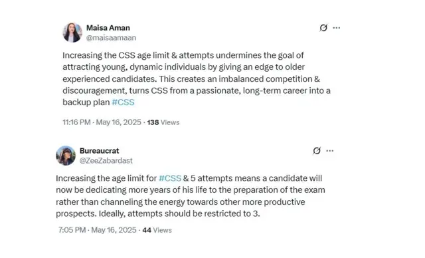This screenshot has width=425, height=258.
Task: Click the word 'Views' beside 138
Action: (x=170, y=122)
